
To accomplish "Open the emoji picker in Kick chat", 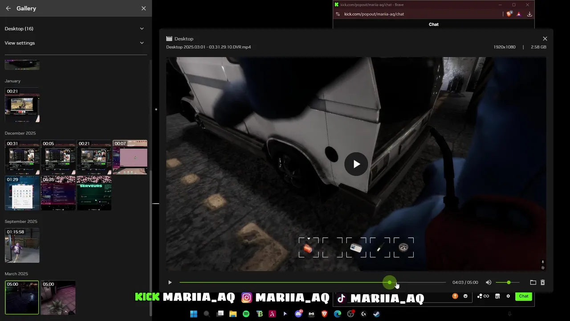I will (x=465, y=296).
